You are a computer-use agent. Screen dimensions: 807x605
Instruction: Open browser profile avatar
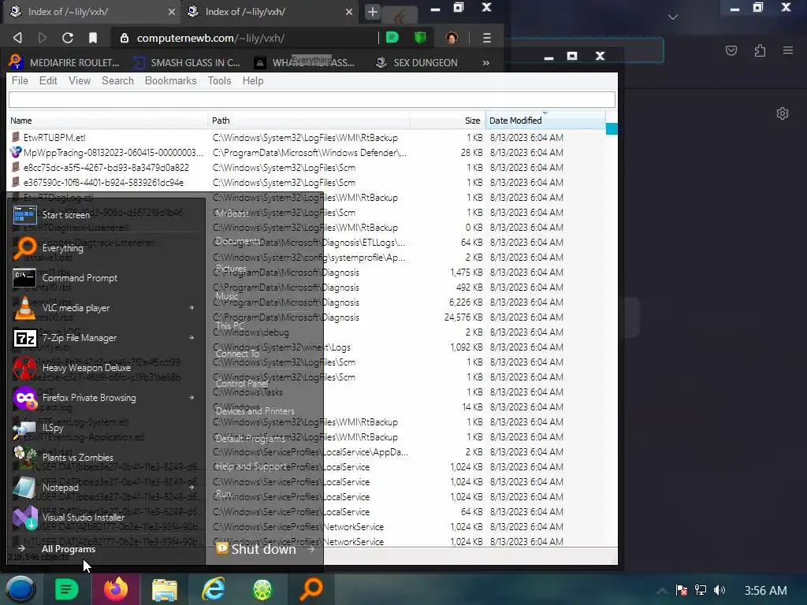click(x=452, y=38)
